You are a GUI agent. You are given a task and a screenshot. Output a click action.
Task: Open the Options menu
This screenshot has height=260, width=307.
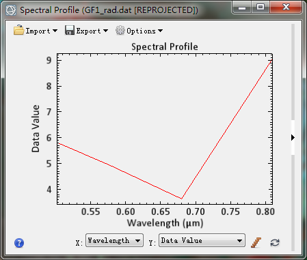(x=142, y=31)
